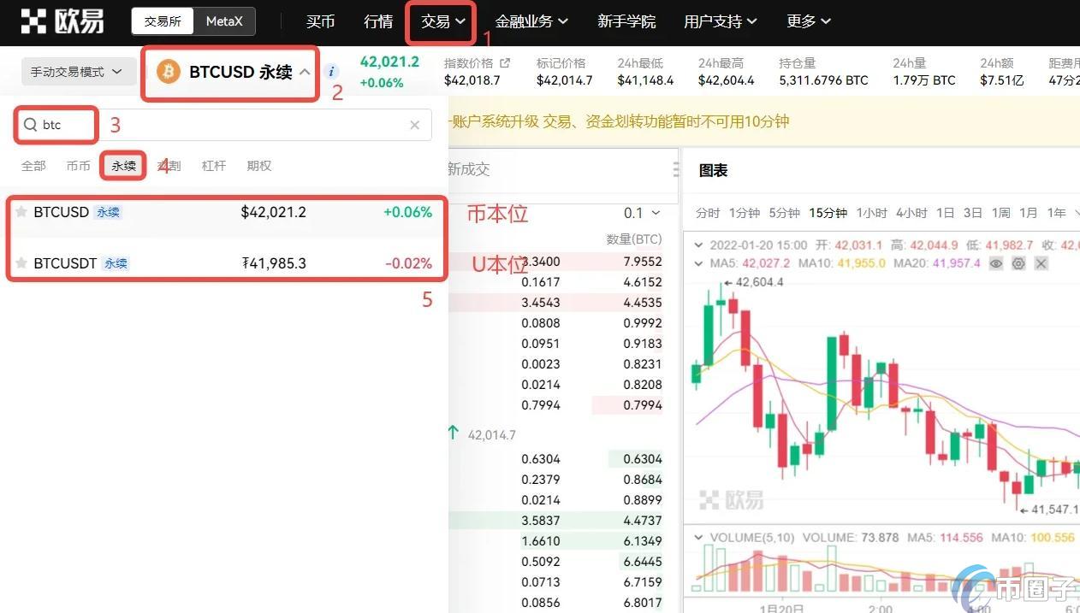Select the 永续 filter tab below search
Image resolution: width=1080 pixels, height=613 pixels.
122,166
